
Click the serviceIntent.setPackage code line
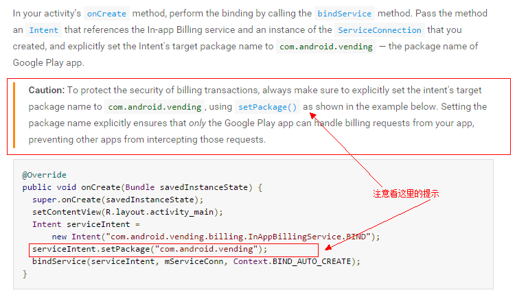click(150, 249)
